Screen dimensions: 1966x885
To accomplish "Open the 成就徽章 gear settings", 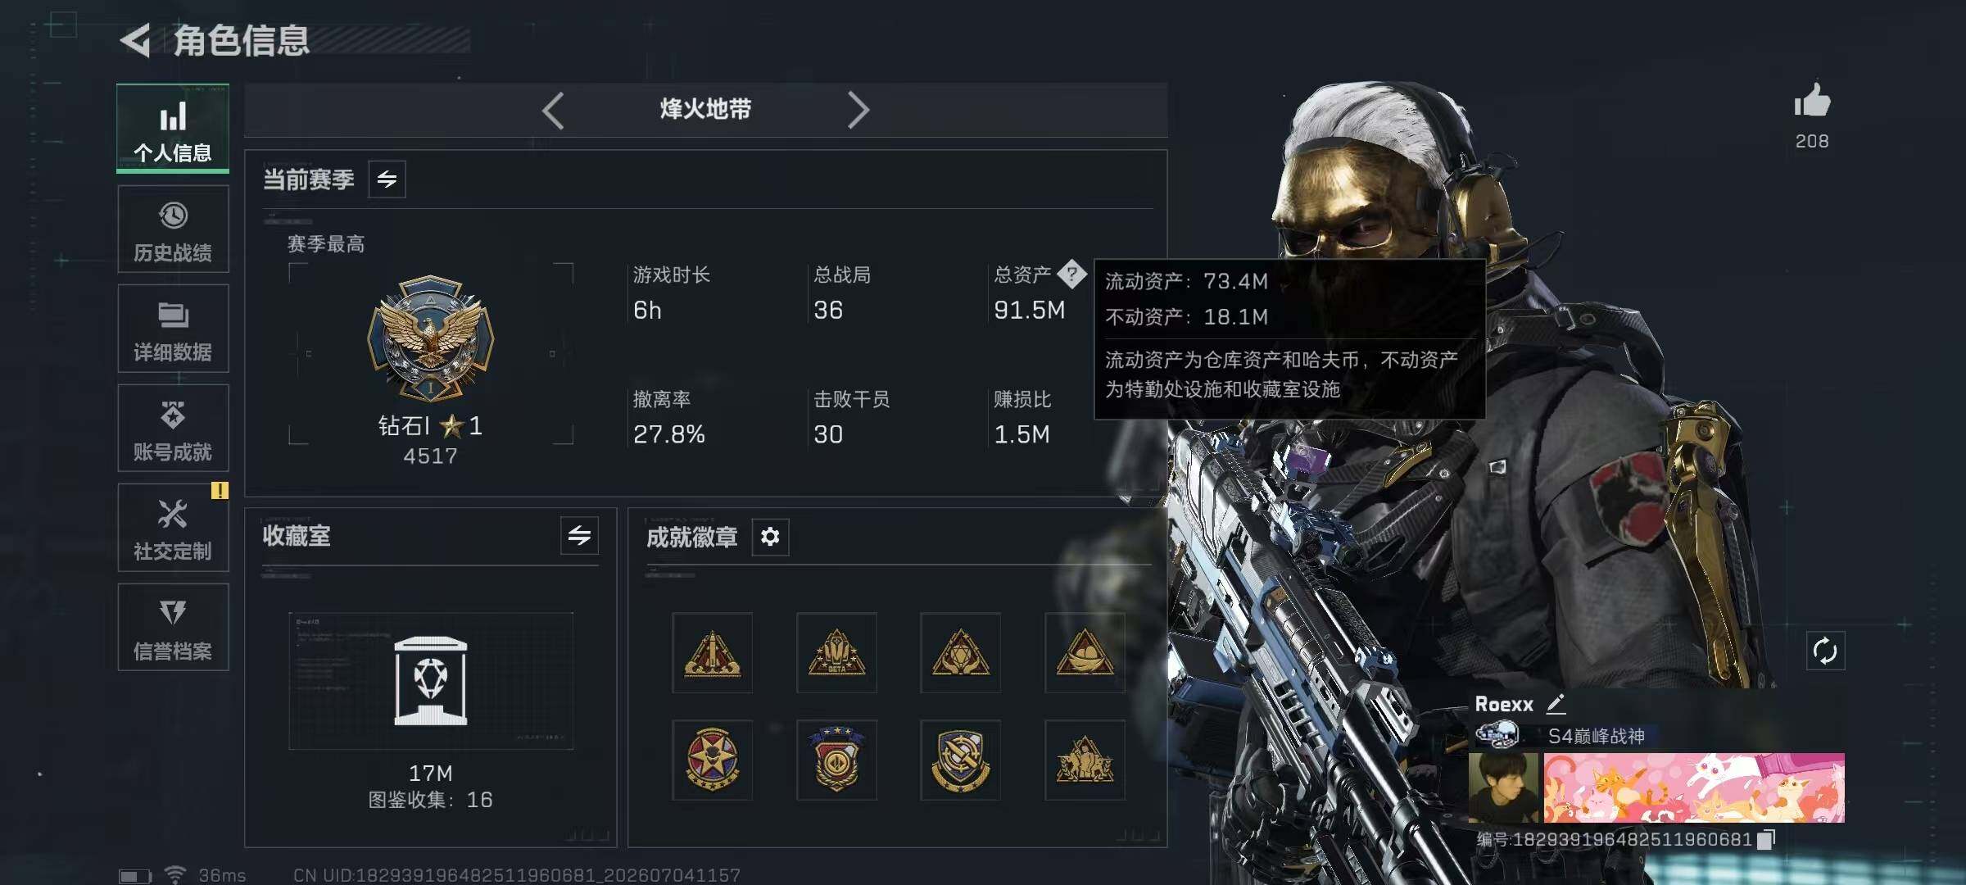I will (x=770, y=537).
